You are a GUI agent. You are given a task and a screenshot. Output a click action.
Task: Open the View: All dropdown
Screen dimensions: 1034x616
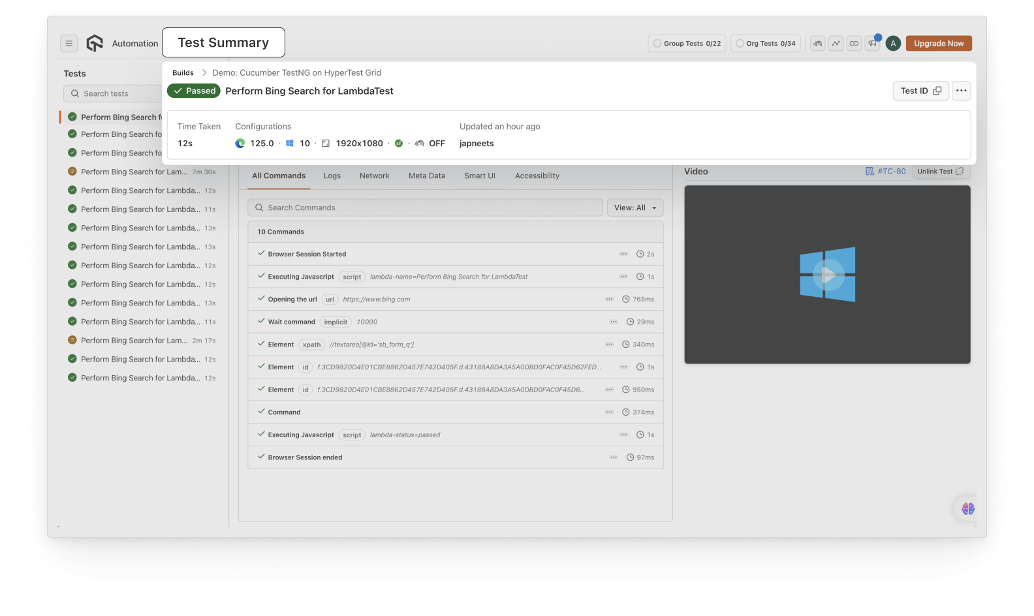coord(634,208)
